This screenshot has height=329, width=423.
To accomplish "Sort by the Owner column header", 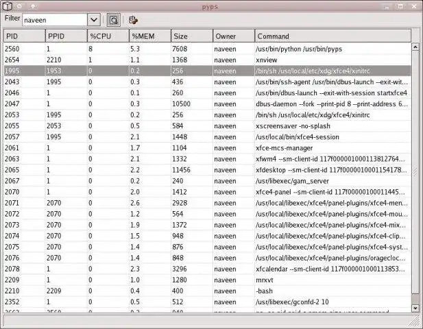I will pos(234,36).
